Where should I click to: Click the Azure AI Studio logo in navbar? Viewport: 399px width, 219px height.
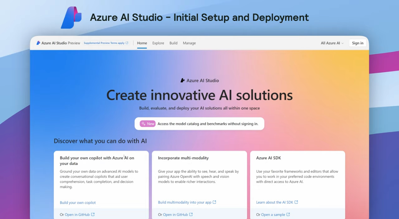(38, 43)
